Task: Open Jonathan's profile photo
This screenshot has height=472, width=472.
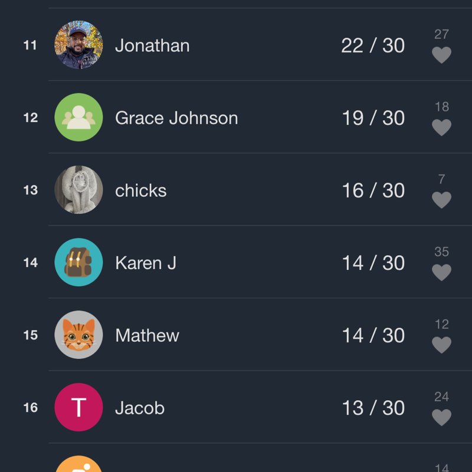Action: click(78, 45)
